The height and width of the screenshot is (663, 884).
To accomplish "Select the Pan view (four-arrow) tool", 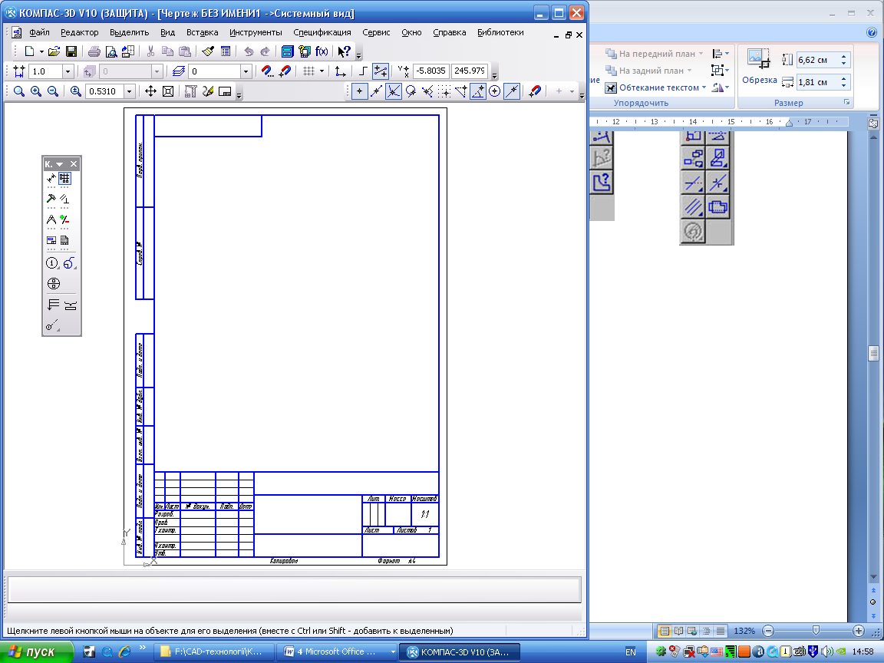I will click(x=150, y=91).
